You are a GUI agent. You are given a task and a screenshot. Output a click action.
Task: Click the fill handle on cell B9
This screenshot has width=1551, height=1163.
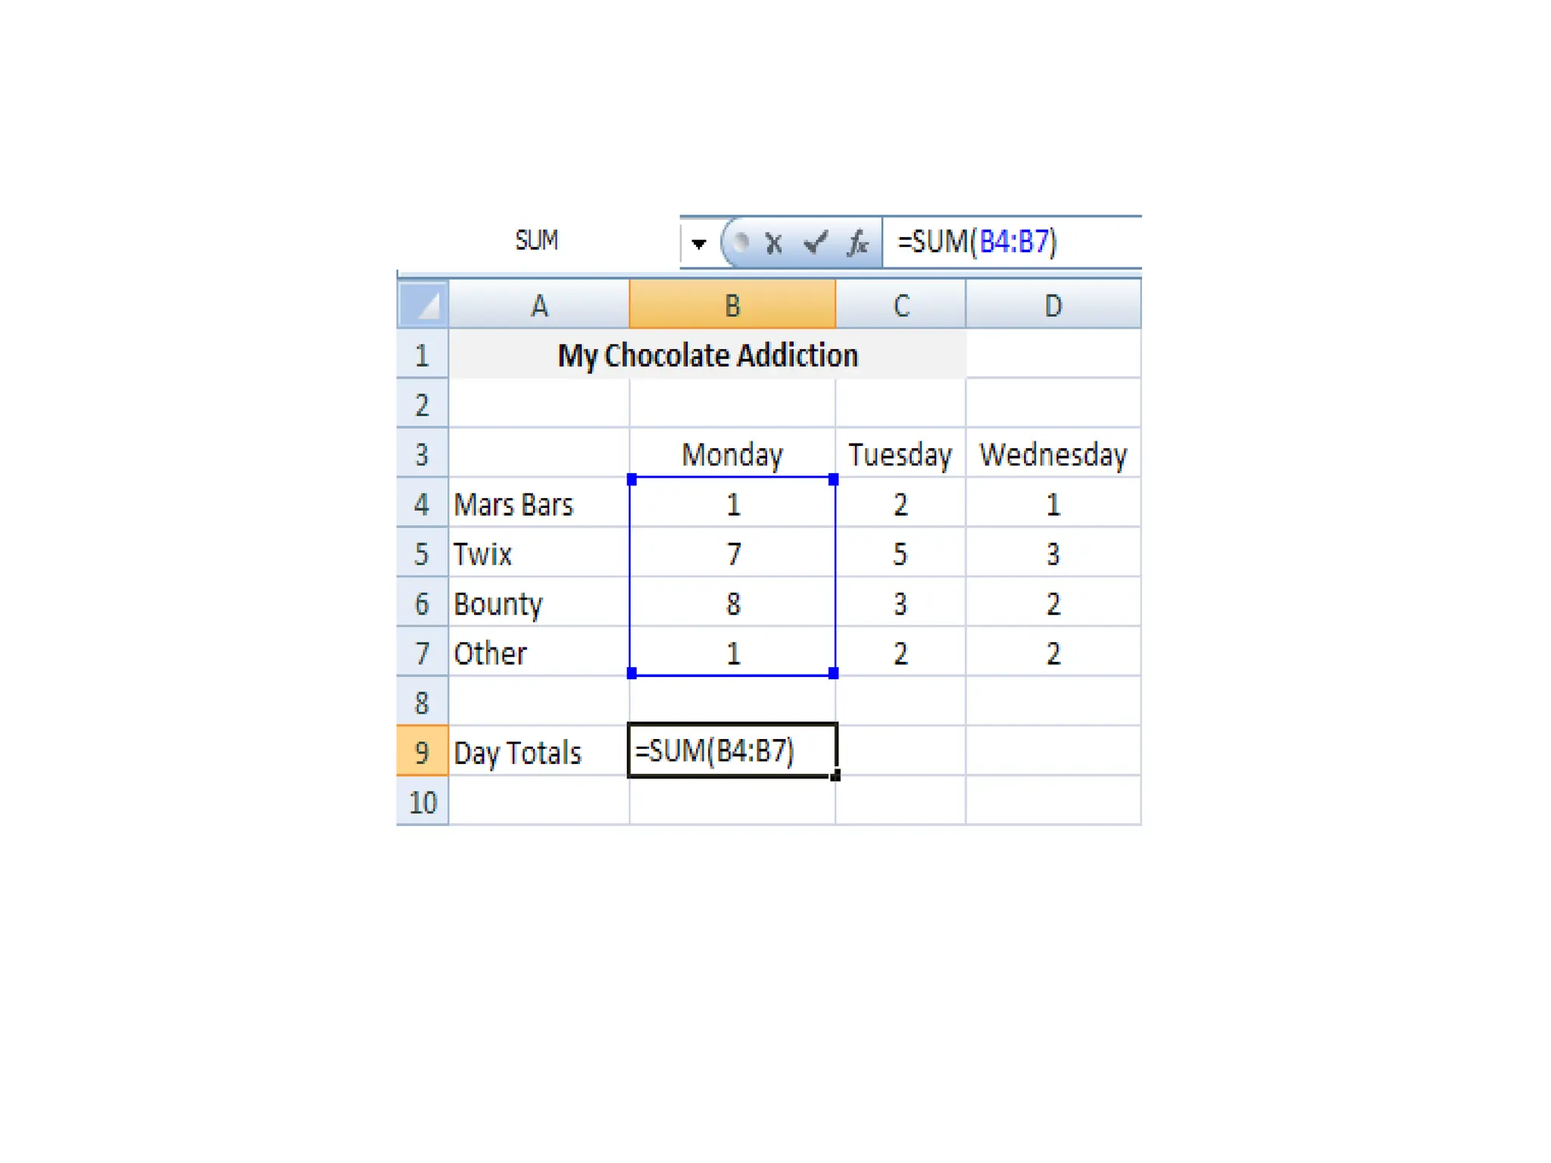point(835,775)
